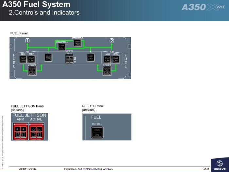Click the 'FUEL Panel' caption
The height and width of the screenshot is (172, 229).
[x=19, y=33]
